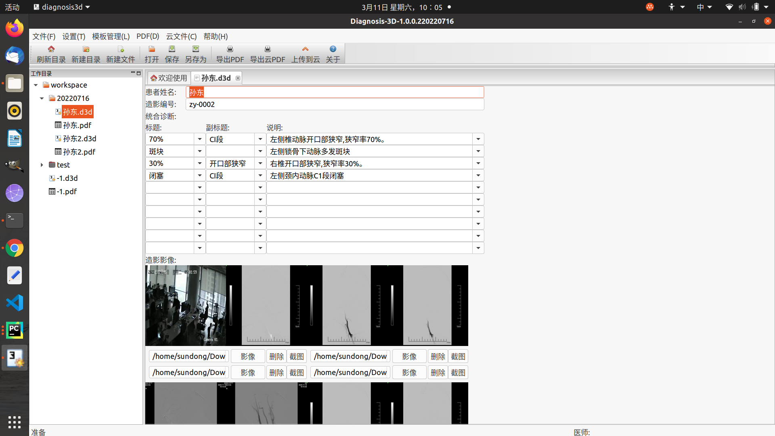This screenshot has height=436, width=775.
Task: Open Visual Studio Code from dock
Action: 15,303
